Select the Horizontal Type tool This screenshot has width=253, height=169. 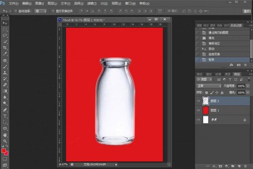[5, 116]
